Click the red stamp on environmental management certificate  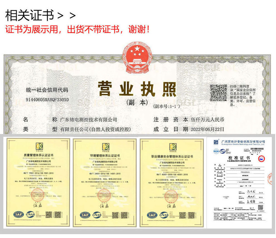click(104, 195)
